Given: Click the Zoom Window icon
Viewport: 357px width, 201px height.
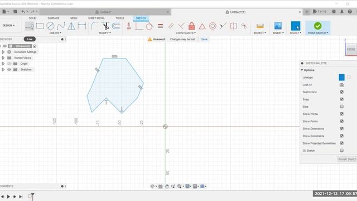Looking at the screenshot, I should (x=180, y=186).
